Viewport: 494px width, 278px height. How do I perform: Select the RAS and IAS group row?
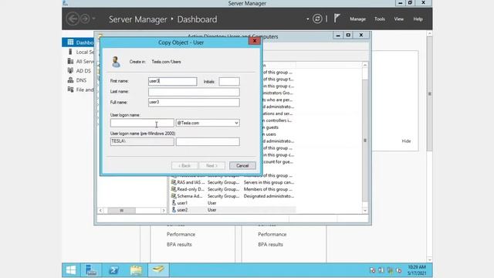pyautogui.click(x=233, y=182)
